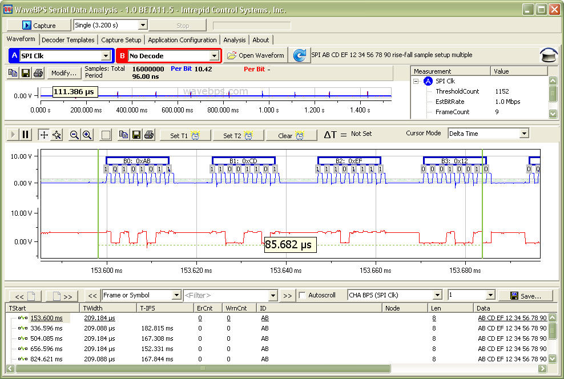Click the frame icon for 336.596 ms row
This screenshot has height=379, width=564.
click(23, 328)
